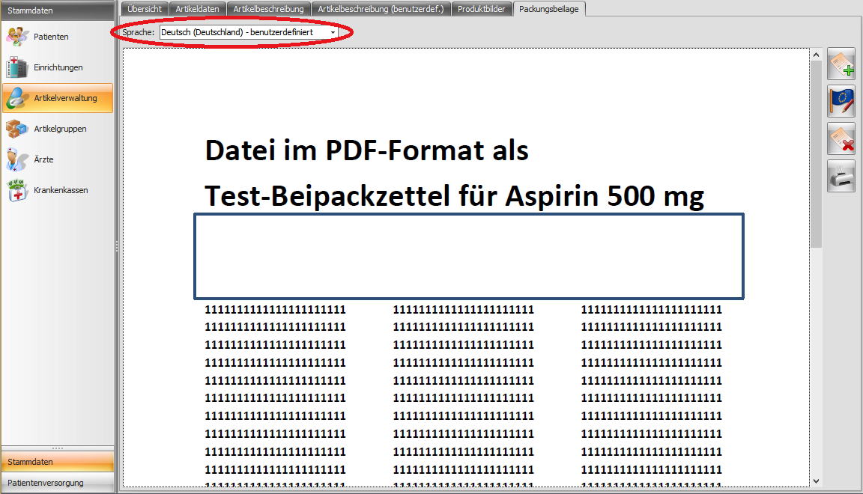
Task: Click the 'Sprache:' label
Action: point(138,32)
